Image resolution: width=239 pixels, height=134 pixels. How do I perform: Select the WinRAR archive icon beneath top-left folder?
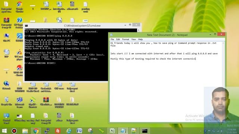pyautogui.click(x=6, y=23)
